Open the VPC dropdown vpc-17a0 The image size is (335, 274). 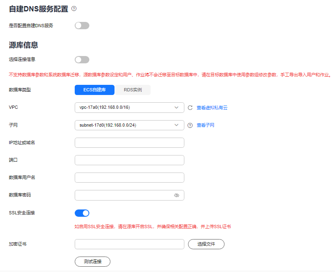(x=129, y=107)
